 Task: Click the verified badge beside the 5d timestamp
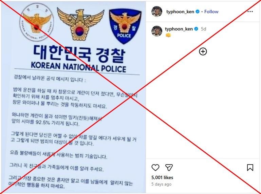(196, 29)
